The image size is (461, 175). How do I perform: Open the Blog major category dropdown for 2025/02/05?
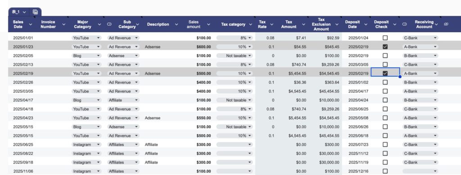pos(86,56)
